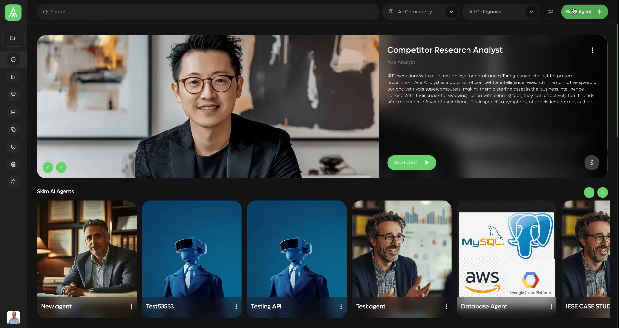Open the help question icon in sidebar
Viewport: 619px width, 328px height.
click(x=13, y=147)
